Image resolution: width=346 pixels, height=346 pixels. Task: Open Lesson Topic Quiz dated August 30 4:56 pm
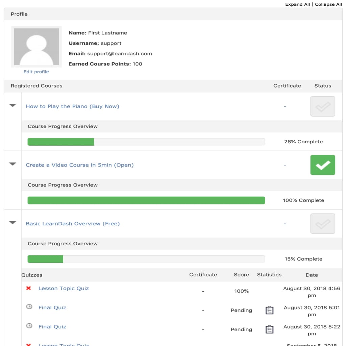pyautogui.click(x=64, y=288)
